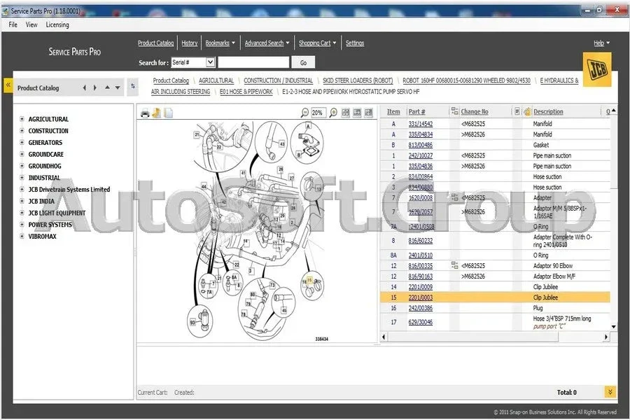The image size is (630, 420).
Task: Open the File menu
Action: pos(13,24)
